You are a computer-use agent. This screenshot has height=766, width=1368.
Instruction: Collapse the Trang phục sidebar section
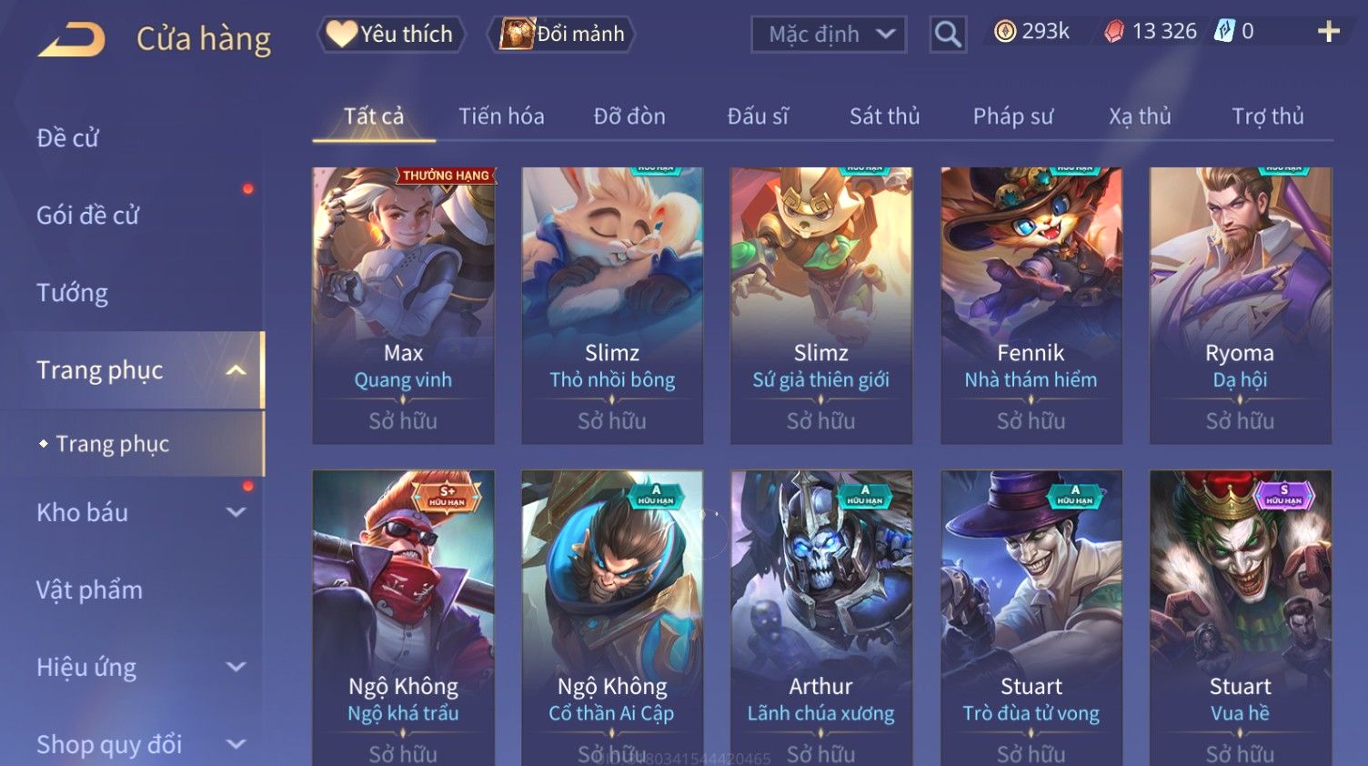point(236,370)
